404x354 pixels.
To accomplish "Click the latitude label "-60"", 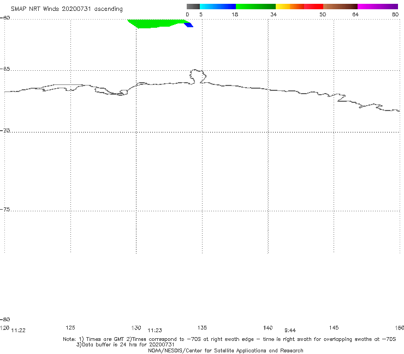I will [5, 17].
